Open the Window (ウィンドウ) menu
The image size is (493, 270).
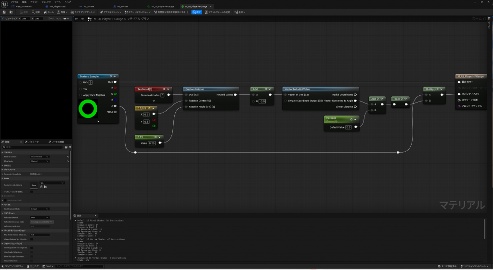tap(46, 2)
